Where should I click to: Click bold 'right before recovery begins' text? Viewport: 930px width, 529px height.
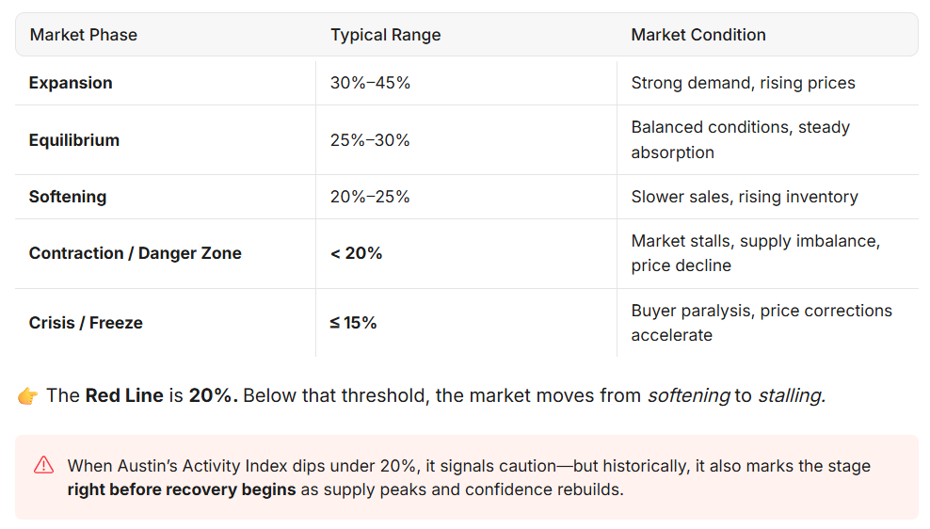coord(182,489)
